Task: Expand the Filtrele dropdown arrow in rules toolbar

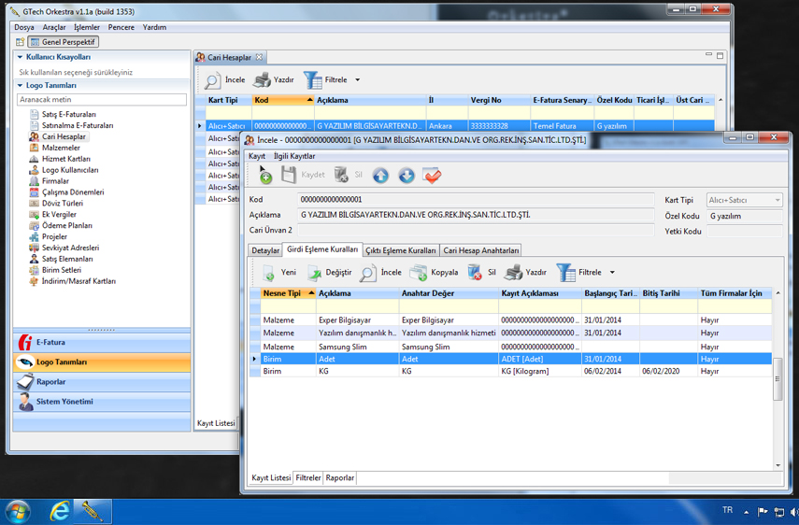Action: [x=612, y=273]
